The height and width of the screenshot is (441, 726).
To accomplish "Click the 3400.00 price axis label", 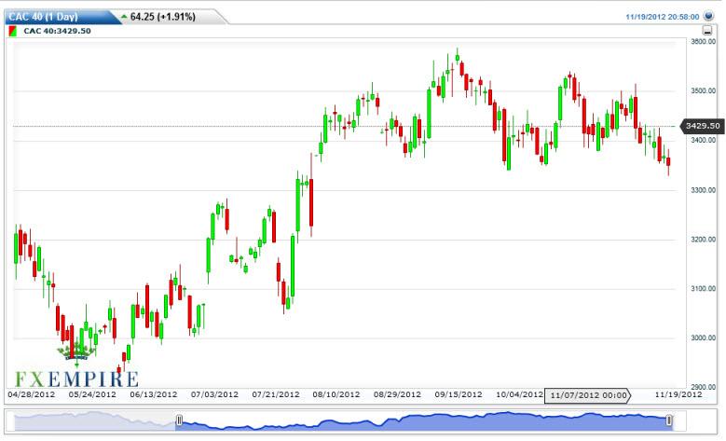I will coord(704,141).
